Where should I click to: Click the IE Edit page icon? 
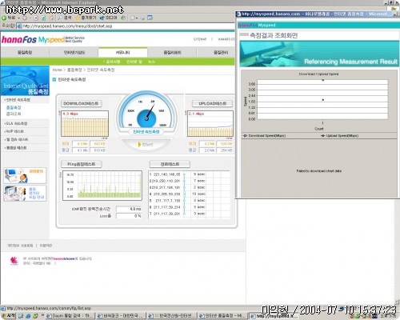150,18
